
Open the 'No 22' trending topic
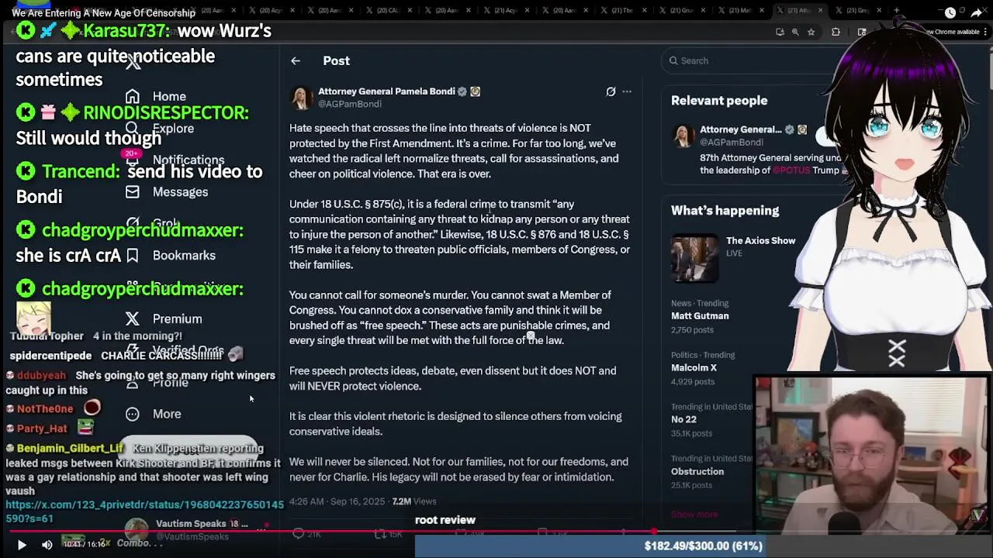(683, 420)
